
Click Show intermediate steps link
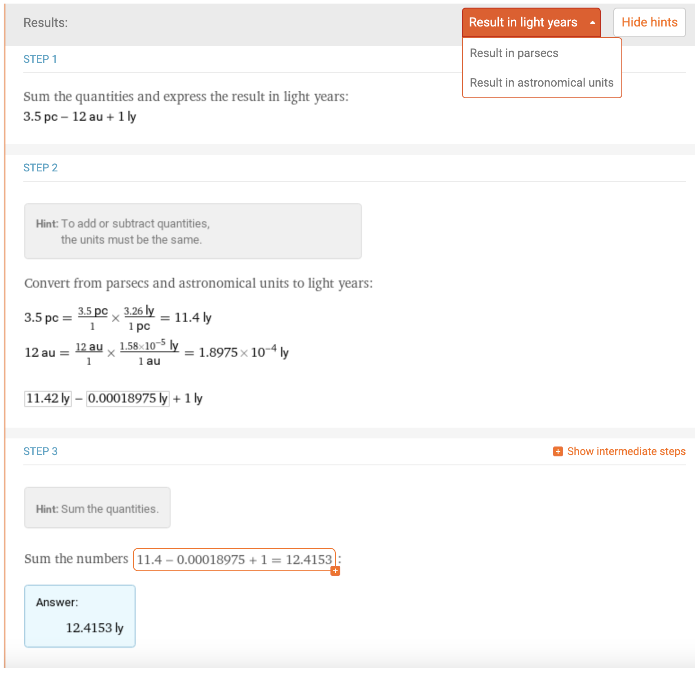626,451
